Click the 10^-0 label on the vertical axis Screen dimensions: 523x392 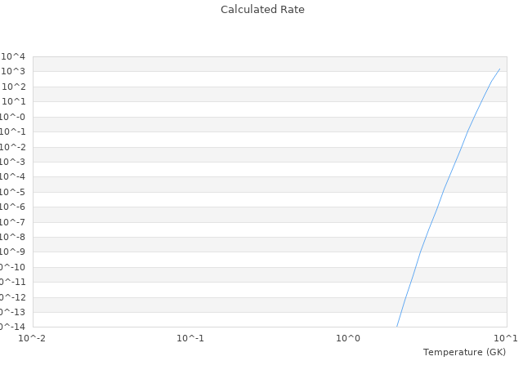[x=12, y=117]
